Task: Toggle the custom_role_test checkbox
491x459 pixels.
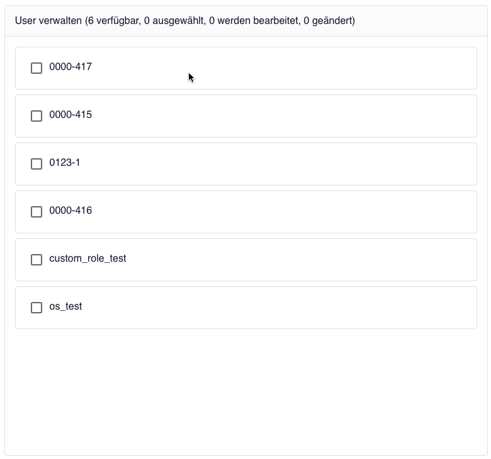Action: (x=37, y=260)
